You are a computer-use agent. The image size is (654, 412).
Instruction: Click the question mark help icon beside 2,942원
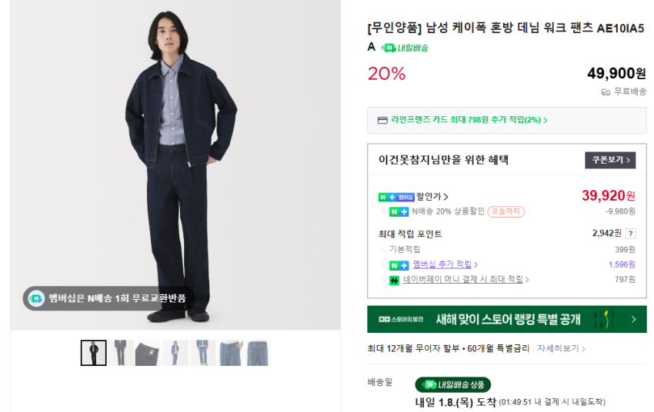(x=630, y=234)
